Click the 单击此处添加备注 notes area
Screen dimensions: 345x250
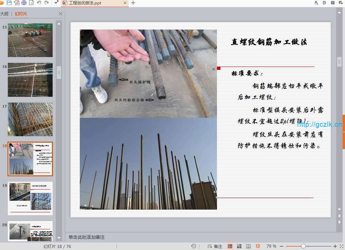(x=87, y=237)
